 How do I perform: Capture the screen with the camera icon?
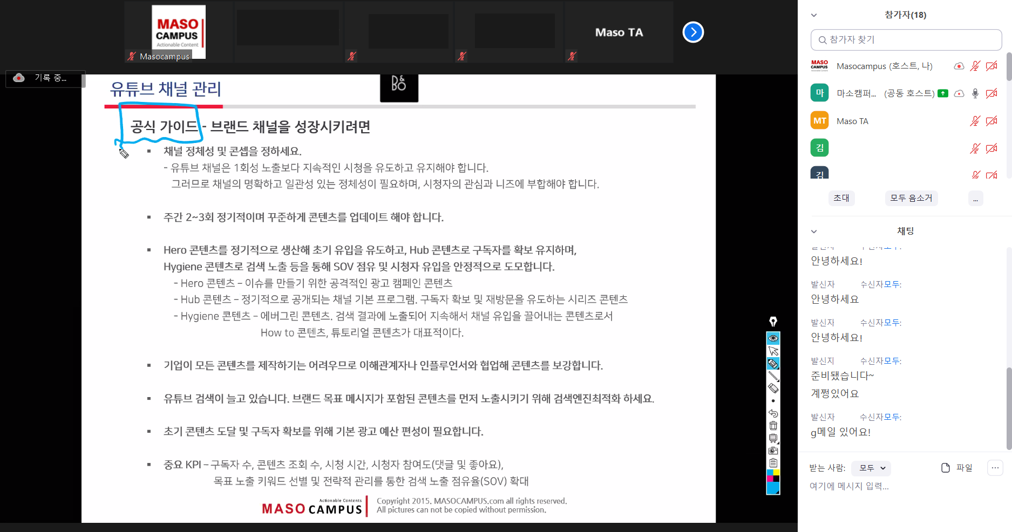[x=773, y=451]
